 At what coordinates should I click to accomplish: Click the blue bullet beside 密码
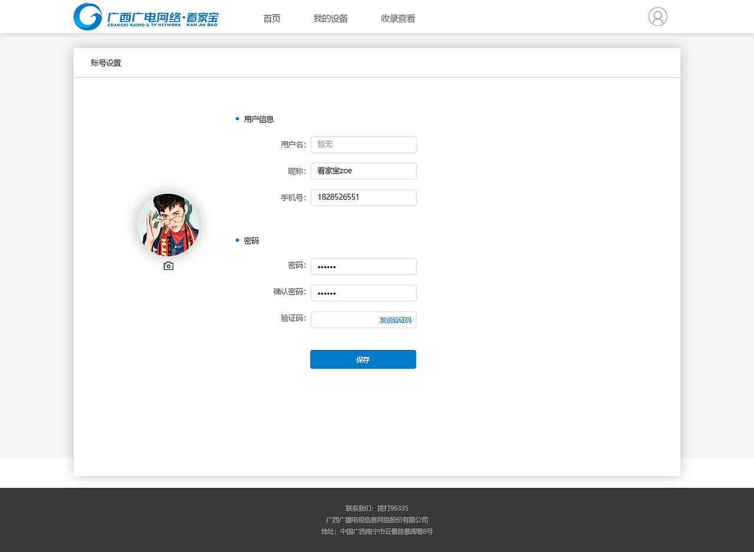(237, 240)
